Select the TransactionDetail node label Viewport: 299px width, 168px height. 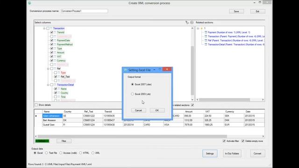65,85
